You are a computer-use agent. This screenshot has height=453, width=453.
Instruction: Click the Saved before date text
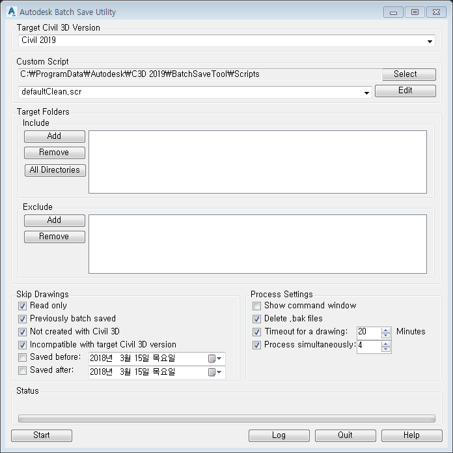coord(133,358)
